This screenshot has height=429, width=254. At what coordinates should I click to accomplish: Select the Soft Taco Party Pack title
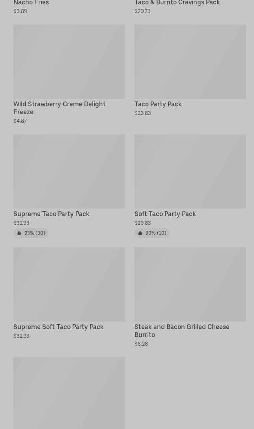165,214
